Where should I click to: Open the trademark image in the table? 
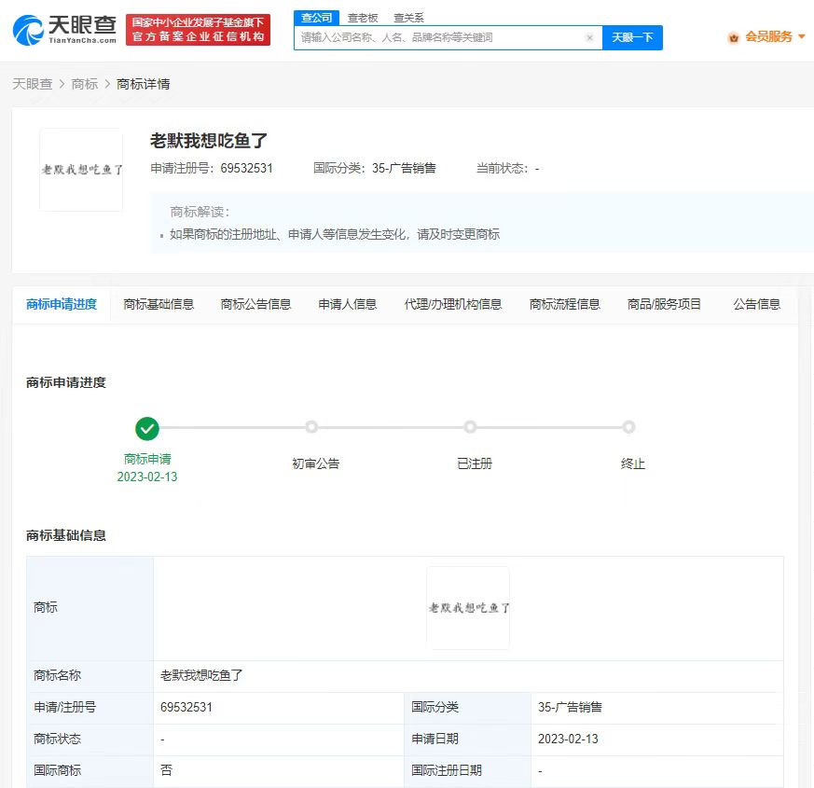click(468, 608)
